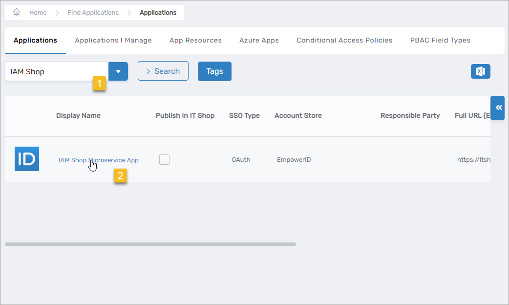The image size is (509, 305).
Task: Export the list with the Excel icon
Action: point(480,71)
